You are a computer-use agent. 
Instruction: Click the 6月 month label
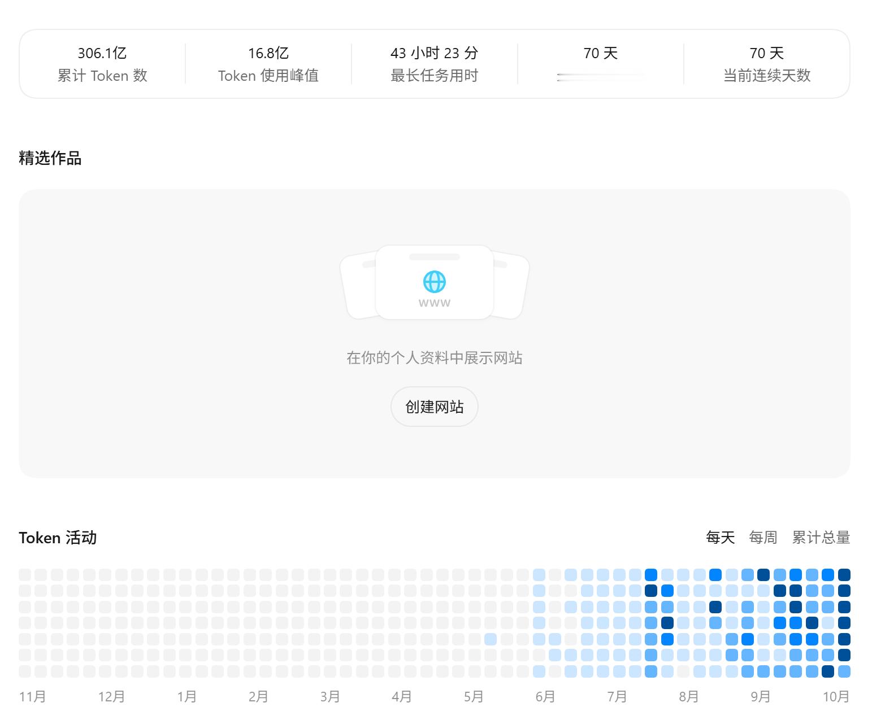point(545,696)
